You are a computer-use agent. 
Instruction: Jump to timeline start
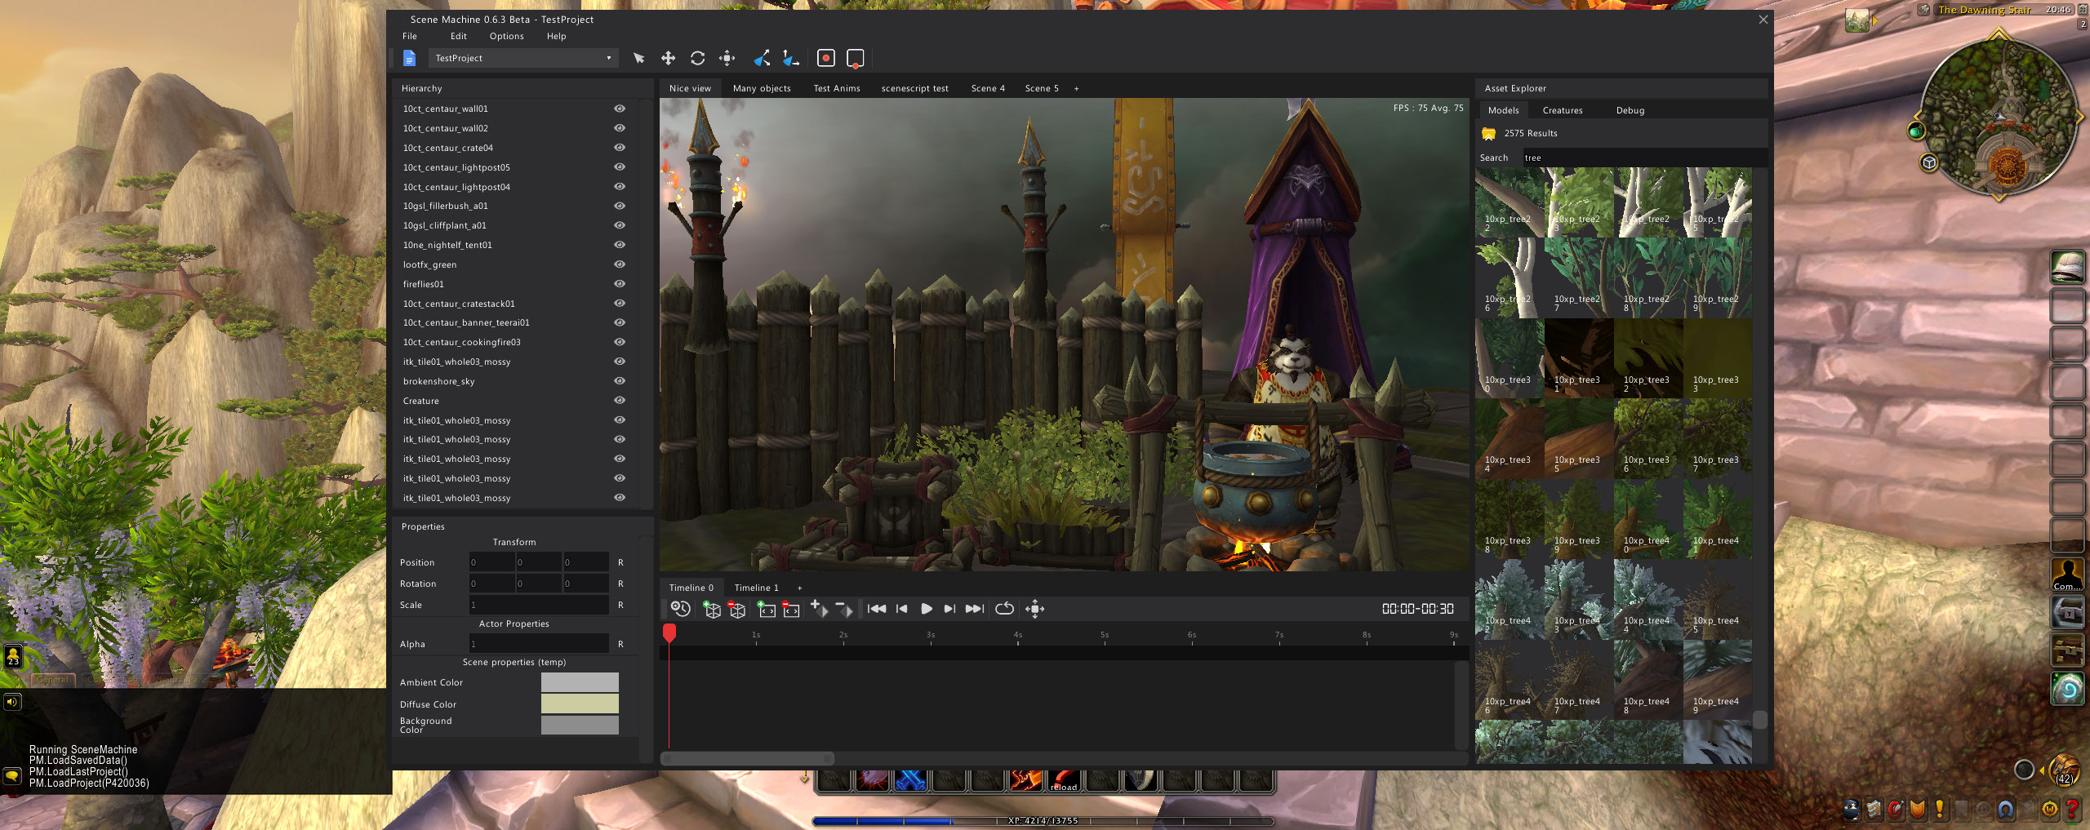(877, 609)
